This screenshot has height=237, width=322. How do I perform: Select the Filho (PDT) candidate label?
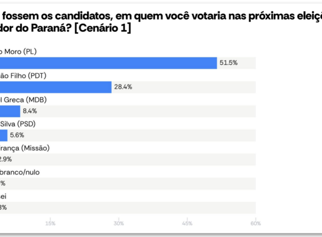[23, 76]
